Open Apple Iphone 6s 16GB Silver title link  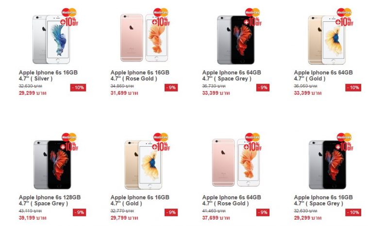pos(48,75)
